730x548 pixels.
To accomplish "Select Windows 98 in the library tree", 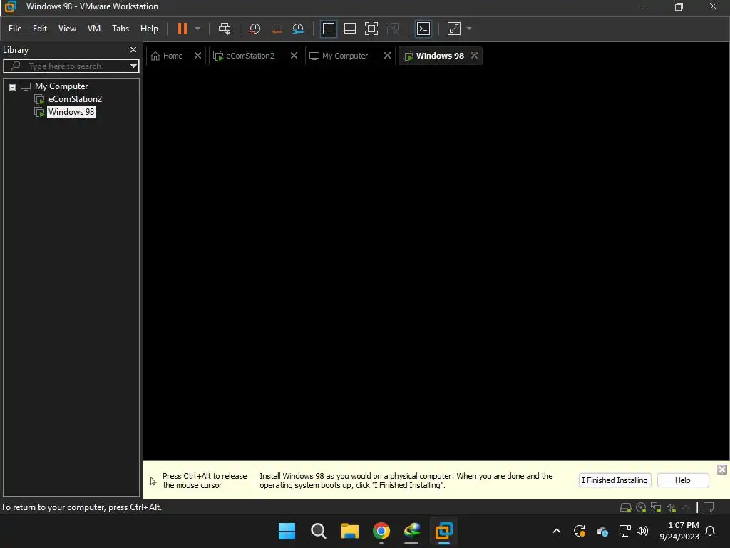I will pos(71,112).
